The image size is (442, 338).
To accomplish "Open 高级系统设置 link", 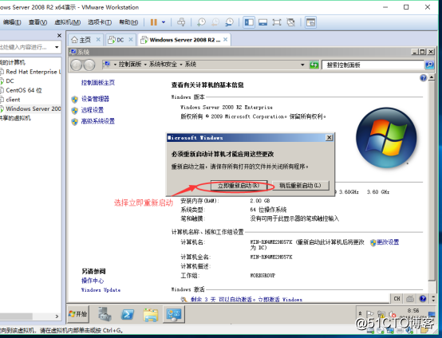I will [98, 121].
